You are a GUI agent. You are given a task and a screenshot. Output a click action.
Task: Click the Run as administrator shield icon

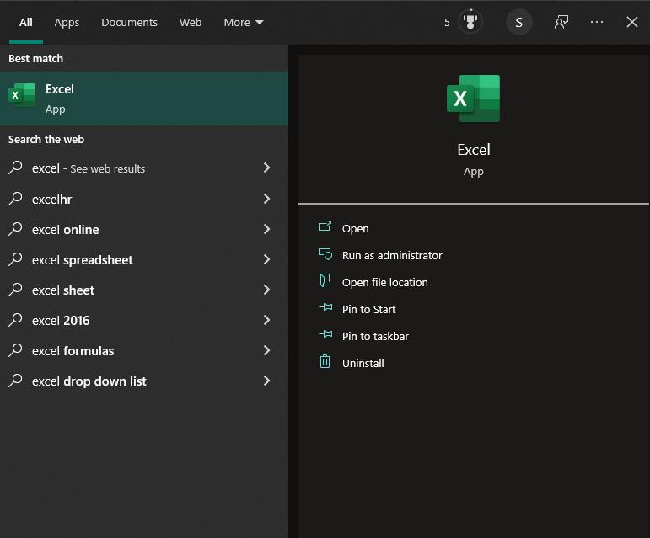tap(325, 253)
